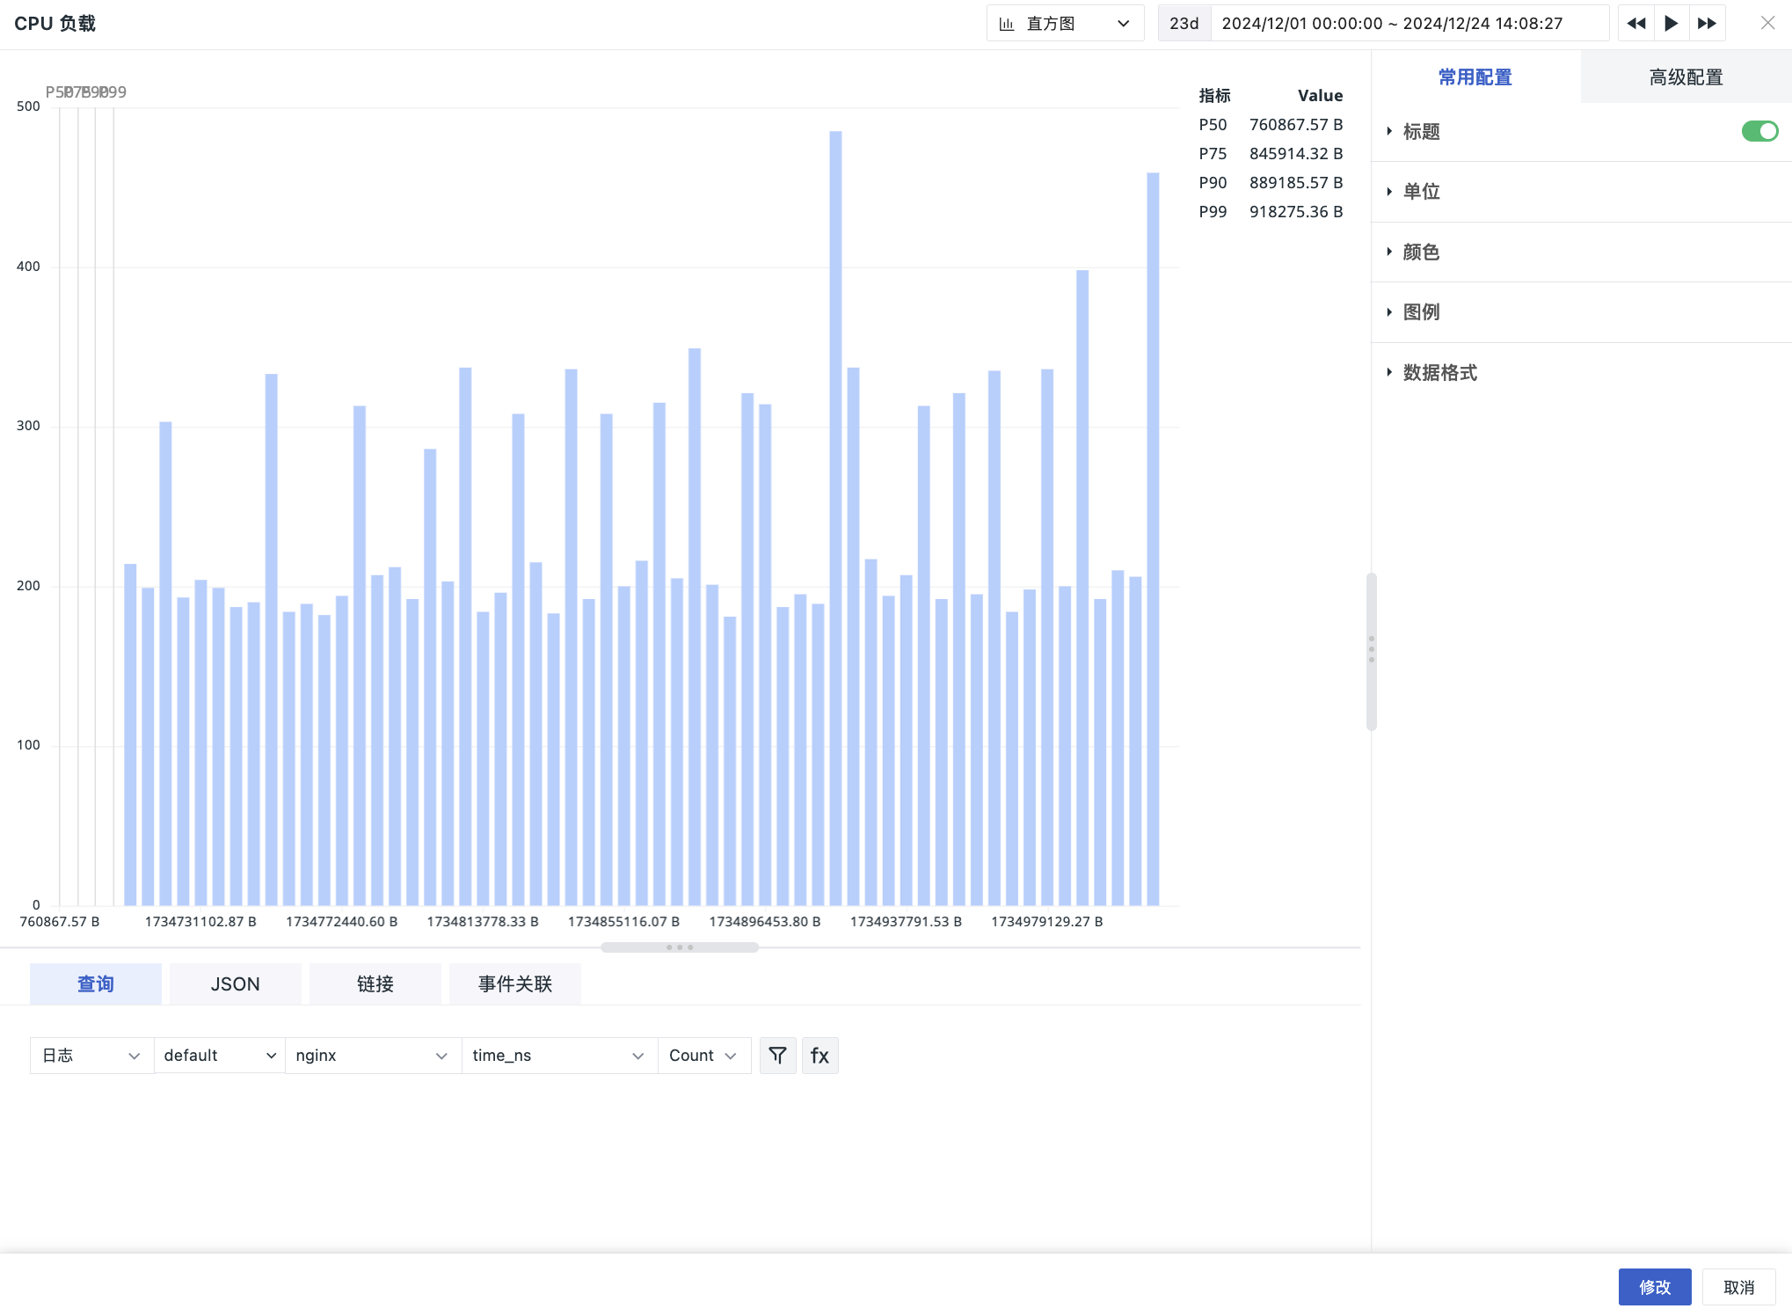Toggle the 标题 title switch
The height and width of the screenshot is (1316, 1792).
pyautogui.click(x=1759, y=131)
